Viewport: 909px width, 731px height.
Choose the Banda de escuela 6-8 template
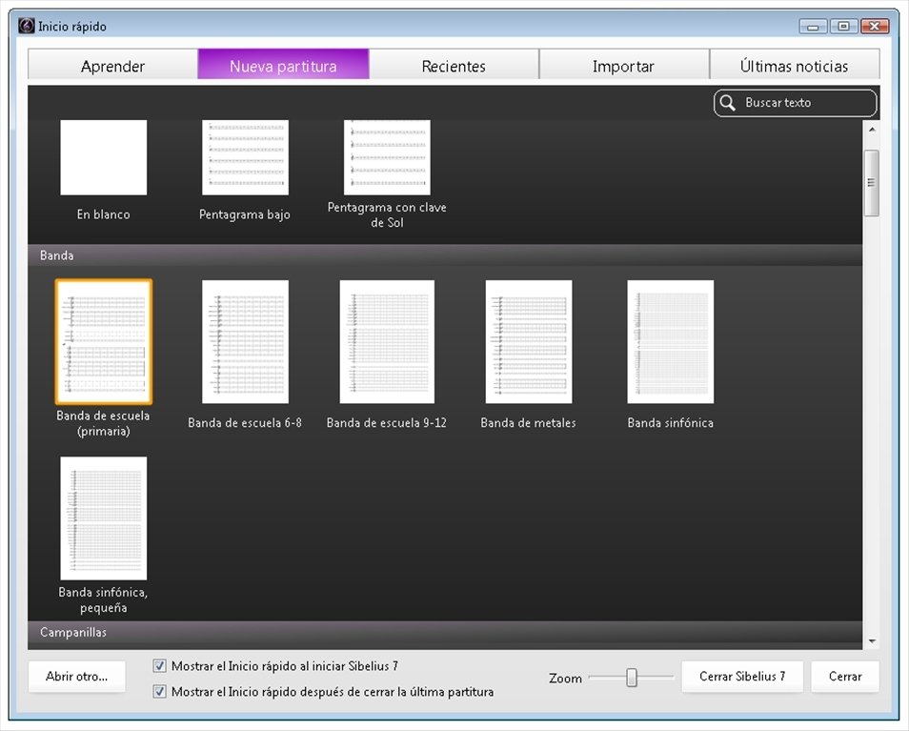tap(245, 342)
